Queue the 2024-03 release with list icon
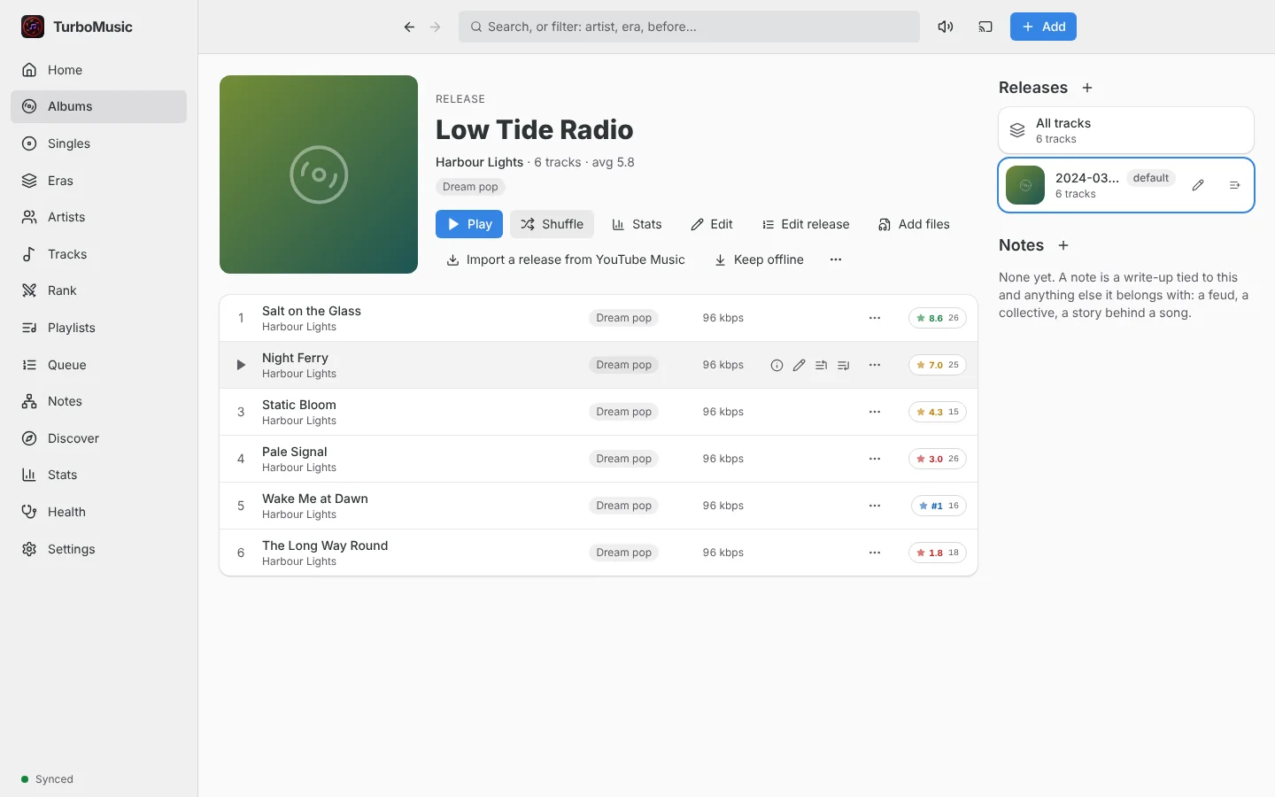 coord(1234,185)
